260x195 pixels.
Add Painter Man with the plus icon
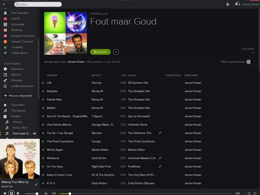(43, 100)
